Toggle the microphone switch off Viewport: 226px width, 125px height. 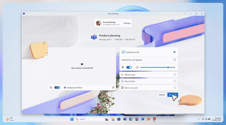point(129,67)
